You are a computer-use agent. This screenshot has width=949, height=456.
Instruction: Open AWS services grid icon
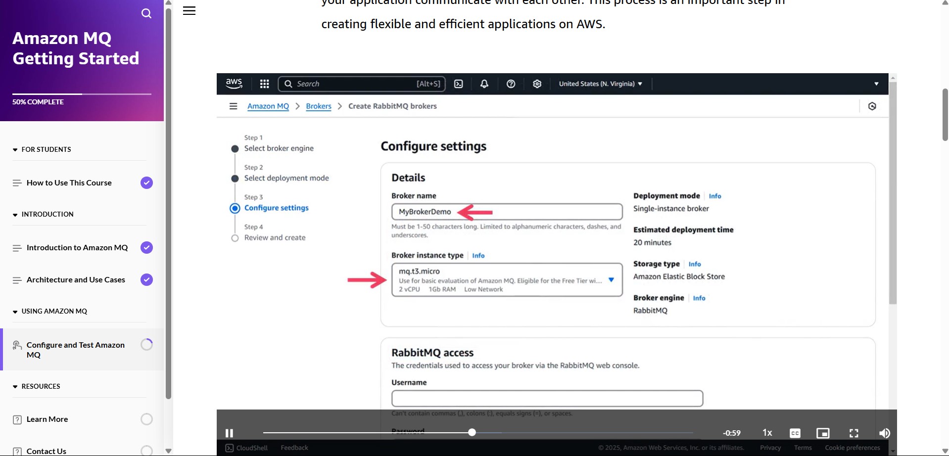(265, 84)
